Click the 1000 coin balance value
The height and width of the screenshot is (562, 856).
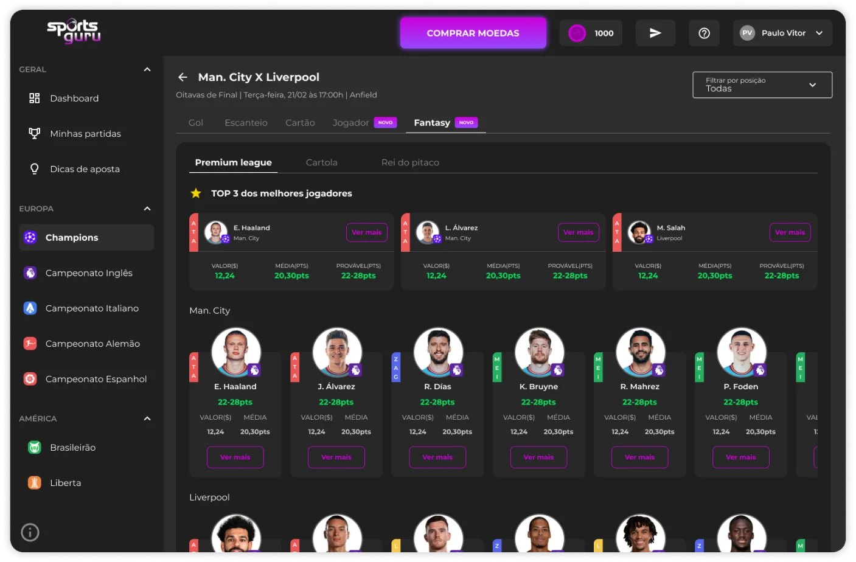point(604,33)
